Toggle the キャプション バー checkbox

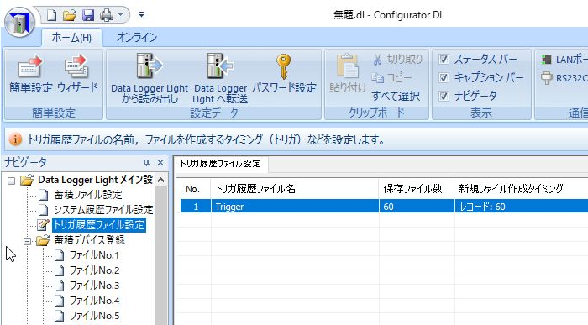pyautogui.click(x=444, y=77)
